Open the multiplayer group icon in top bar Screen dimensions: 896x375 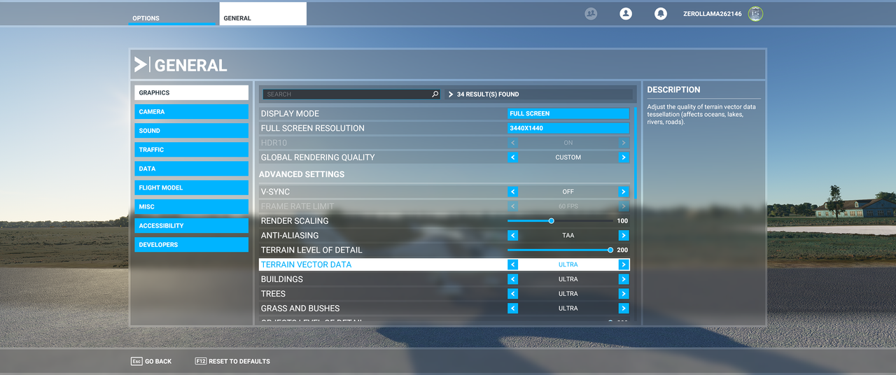click(x=591, y=13)
